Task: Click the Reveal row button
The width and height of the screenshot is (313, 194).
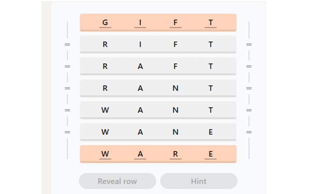Action: (x=117, y=181)
